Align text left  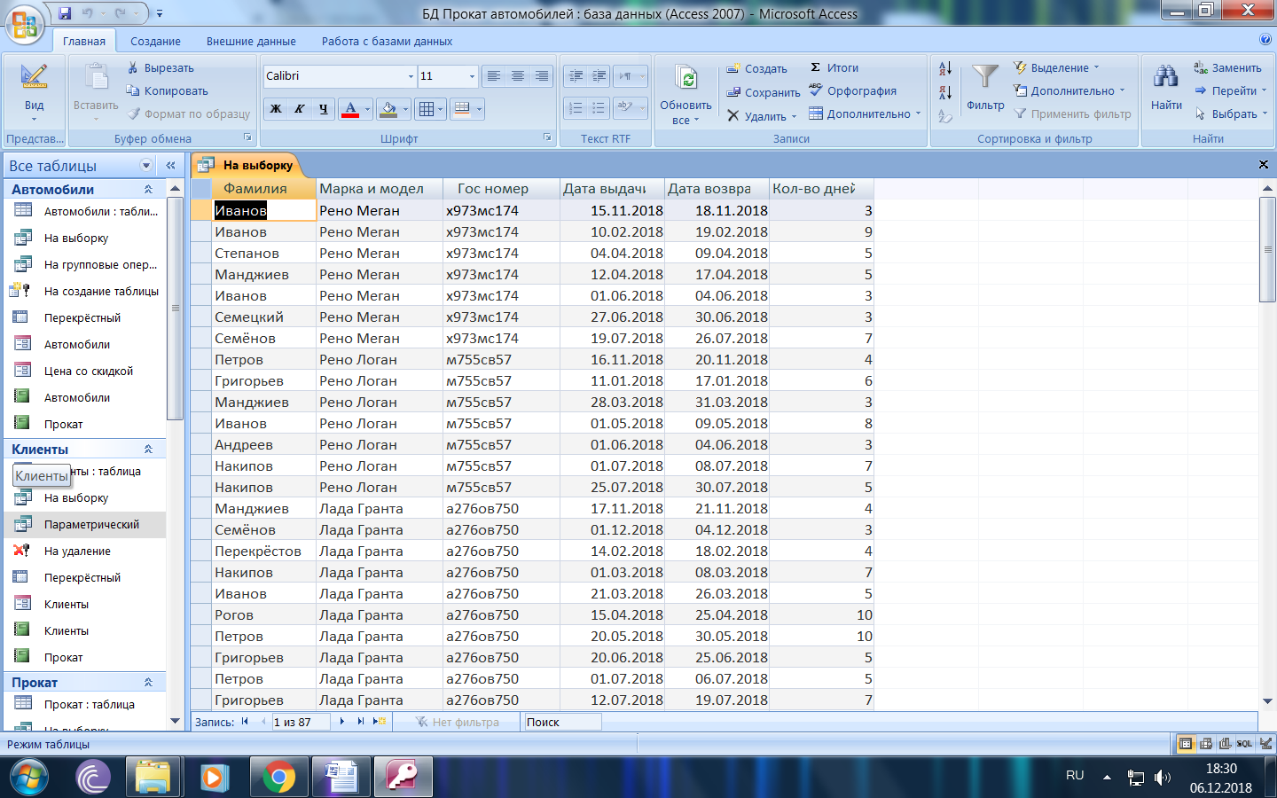tap(494, 76)
